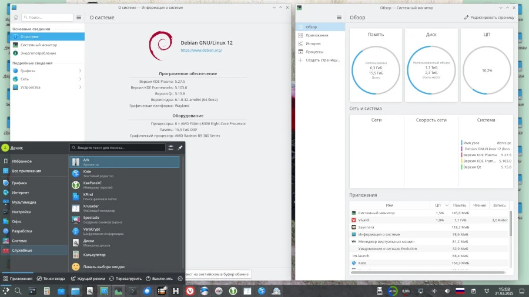Viewport: 529px width, 297px height.
Task: Open Настройка category in launcher
Action: [x=34, y=212]
